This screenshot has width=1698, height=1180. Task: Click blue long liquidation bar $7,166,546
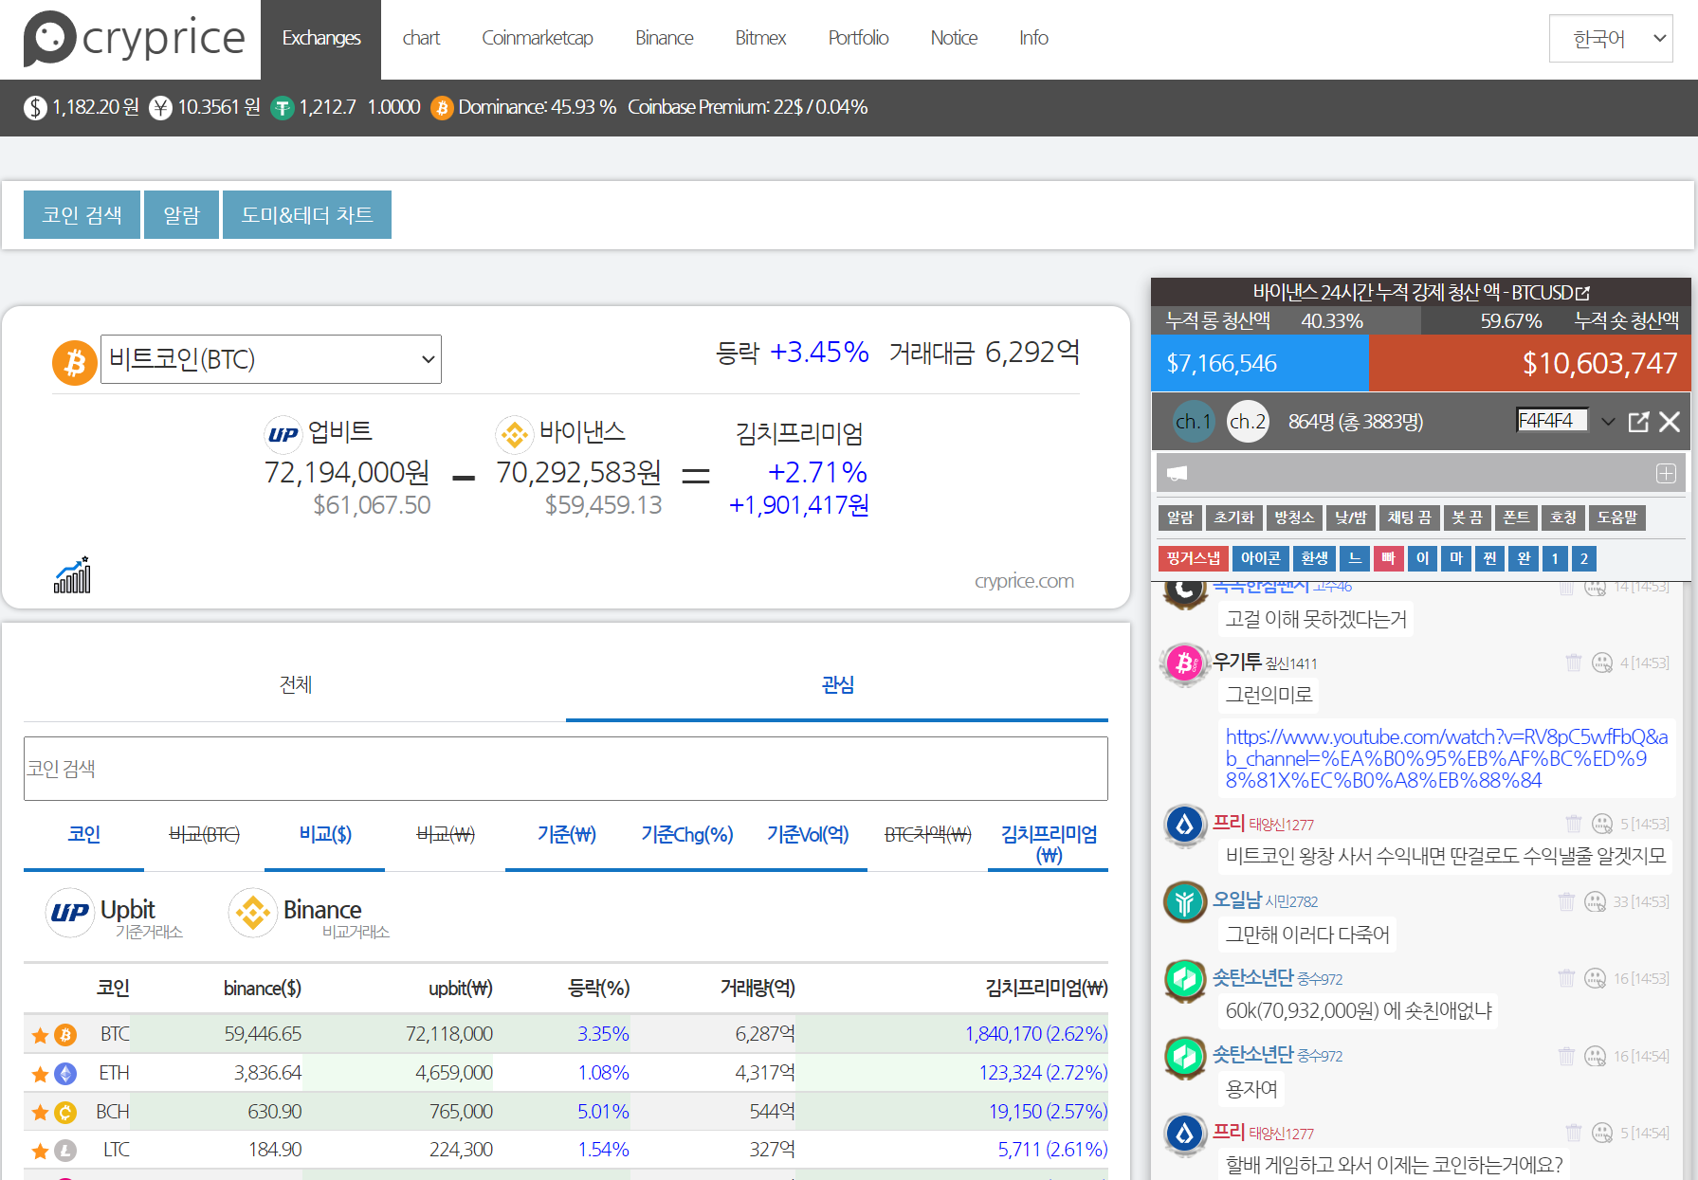1259,363
